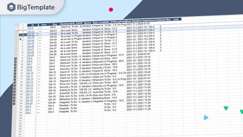Click the Key column cell 'OA-20'

(x=52, y=103)
